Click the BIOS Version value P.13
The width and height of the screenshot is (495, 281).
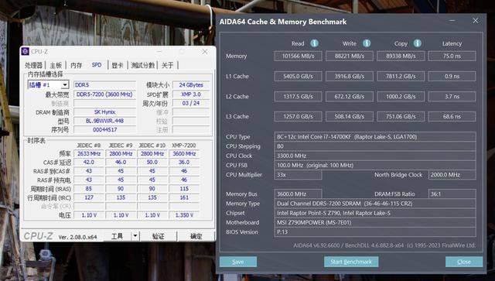(x=375, y=231)
